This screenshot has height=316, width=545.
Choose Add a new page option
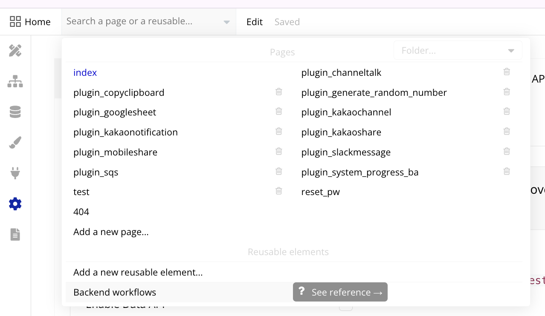point(111,232)
